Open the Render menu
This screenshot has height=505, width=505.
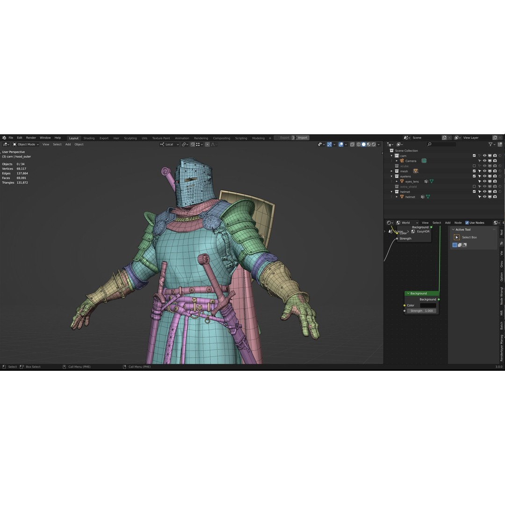coord(31,137)
